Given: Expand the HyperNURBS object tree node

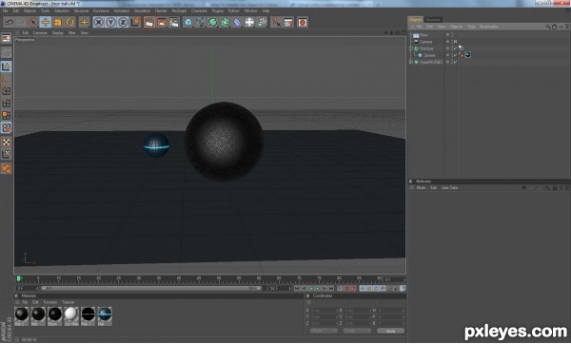Looking at the screenshot, I should click(x=411, y=62).
